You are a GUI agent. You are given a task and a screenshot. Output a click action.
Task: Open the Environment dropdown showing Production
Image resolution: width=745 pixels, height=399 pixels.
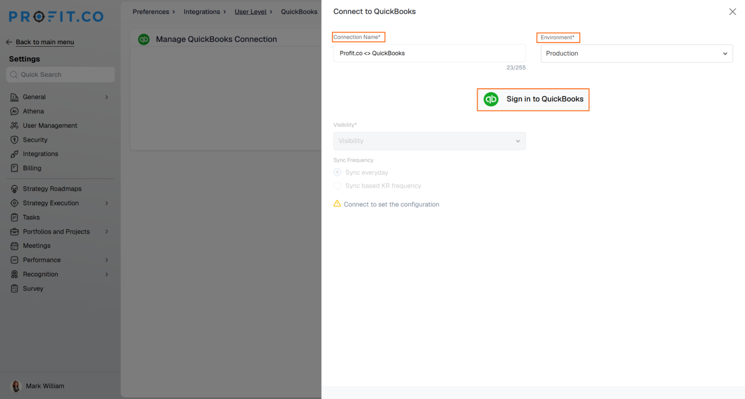point(637,54)
